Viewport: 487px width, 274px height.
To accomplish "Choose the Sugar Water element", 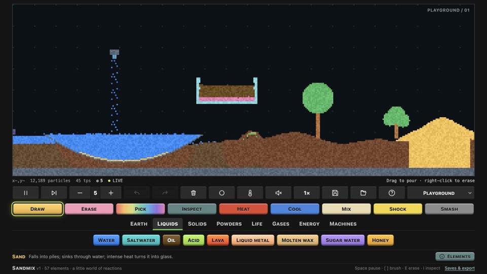I will point(343,240).
